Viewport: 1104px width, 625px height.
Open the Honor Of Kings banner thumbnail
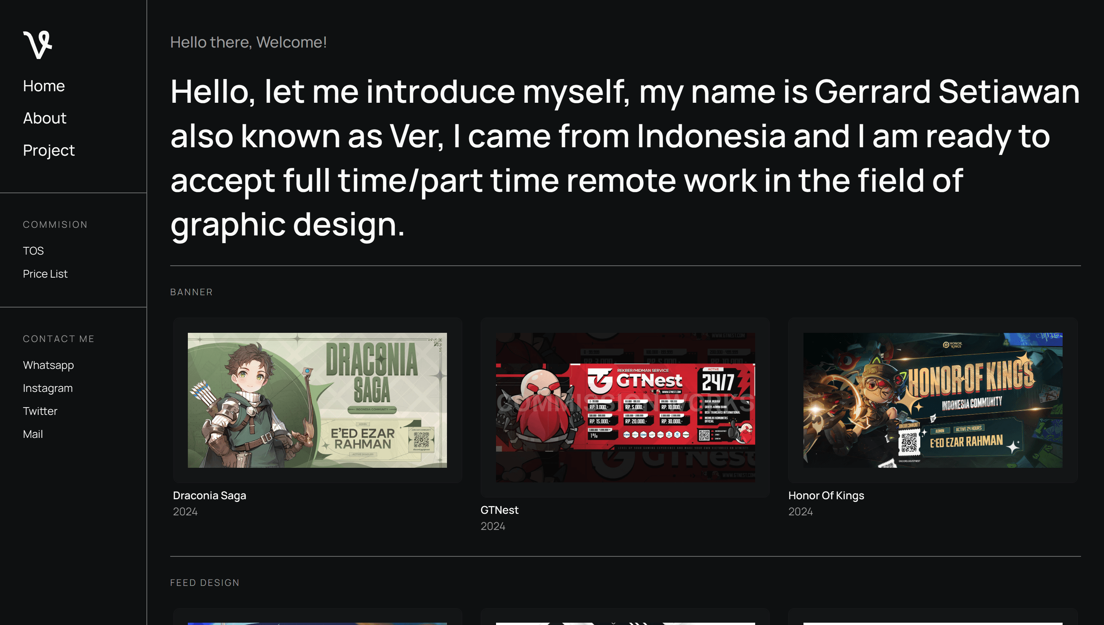[x=933, y=400]
